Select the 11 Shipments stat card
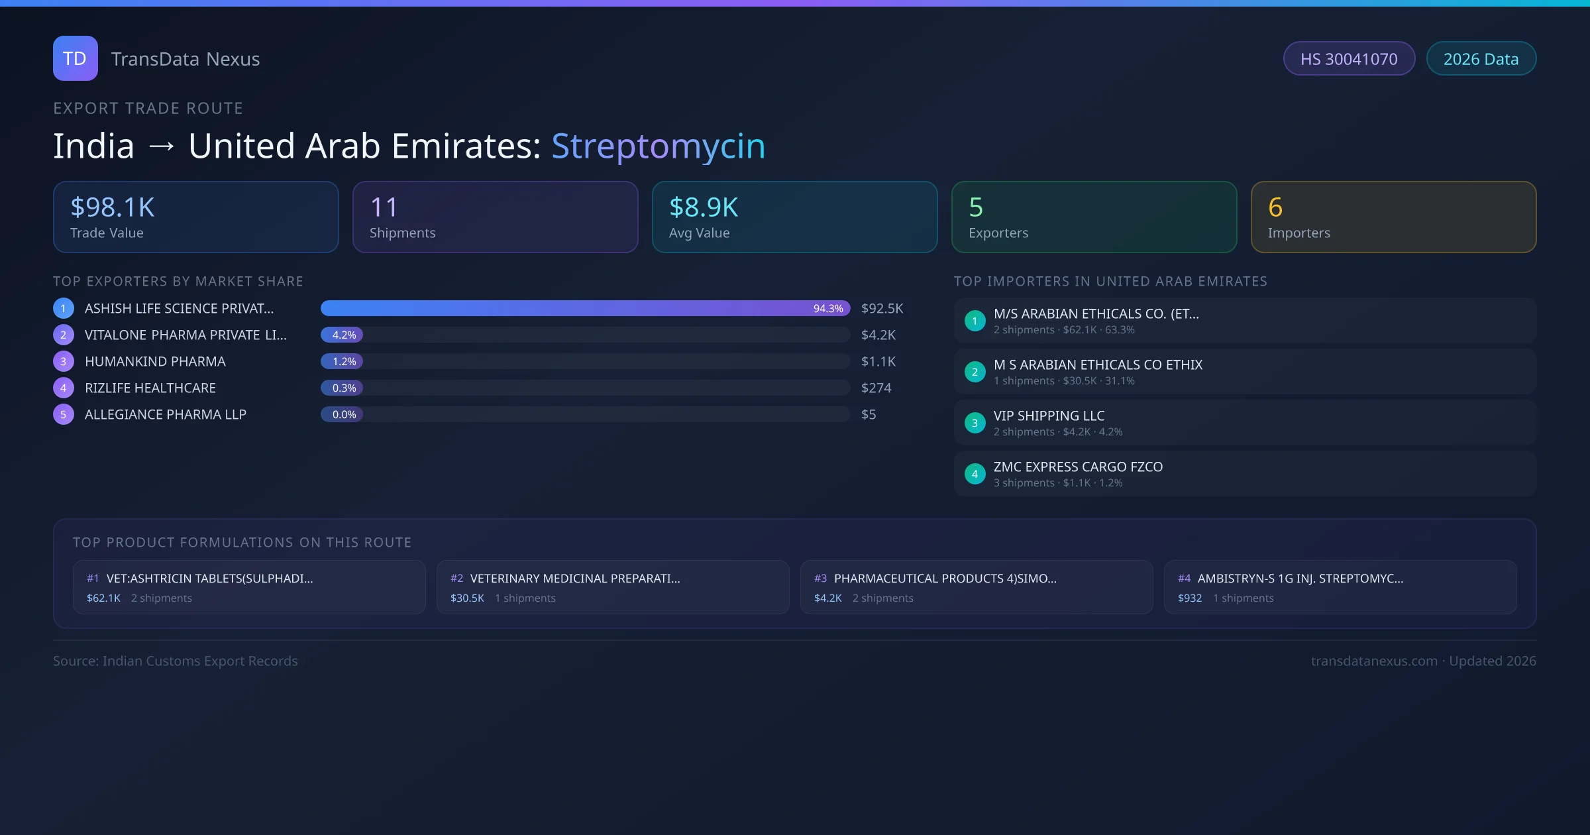 pos(495,217)
